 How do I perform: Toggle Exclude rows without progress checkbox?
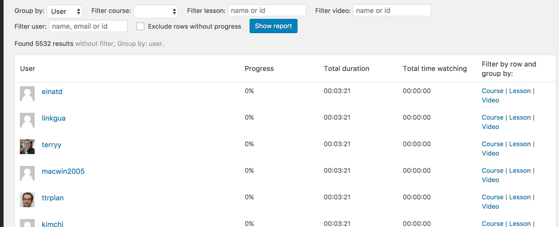coord(141,26)
